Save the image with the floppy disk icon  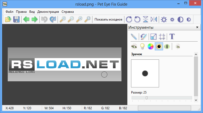pyautogui.click(x=16, y=19)
